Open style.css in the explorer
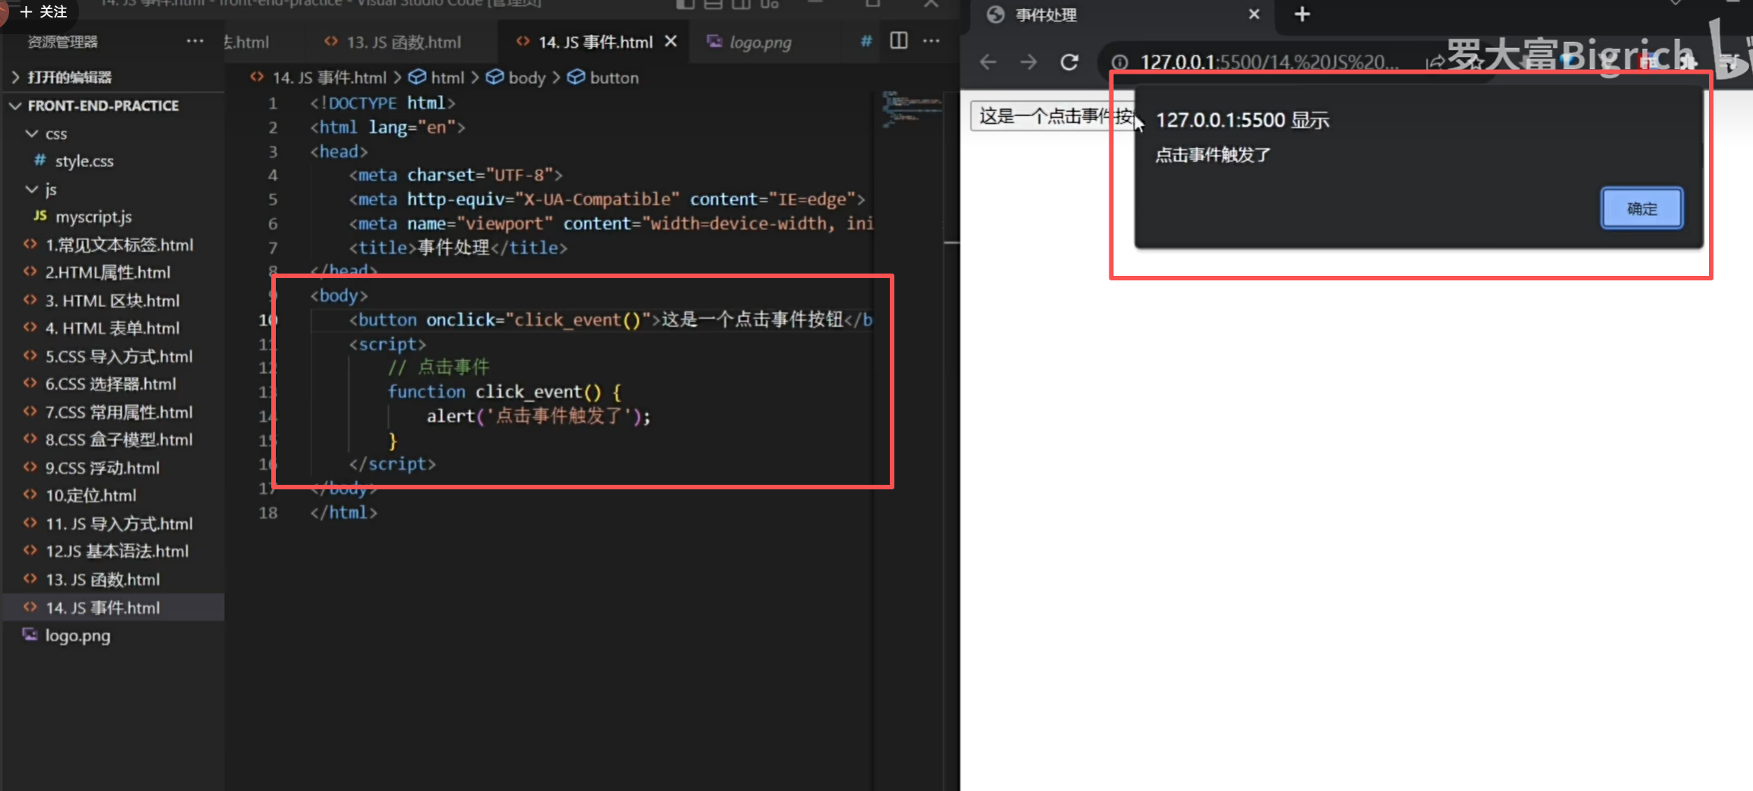The height and width of the screenshot is (791, 1753). coord(84,161)
